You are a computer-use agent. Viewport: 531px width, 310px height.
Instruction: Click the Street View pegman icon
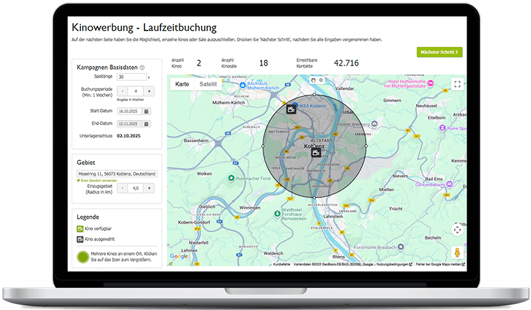tap(457, 252)
